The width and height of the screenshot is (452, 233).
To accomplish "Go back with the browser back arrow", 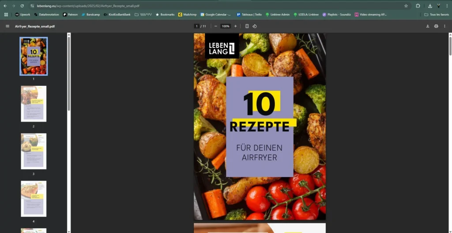I will point(5,6).
